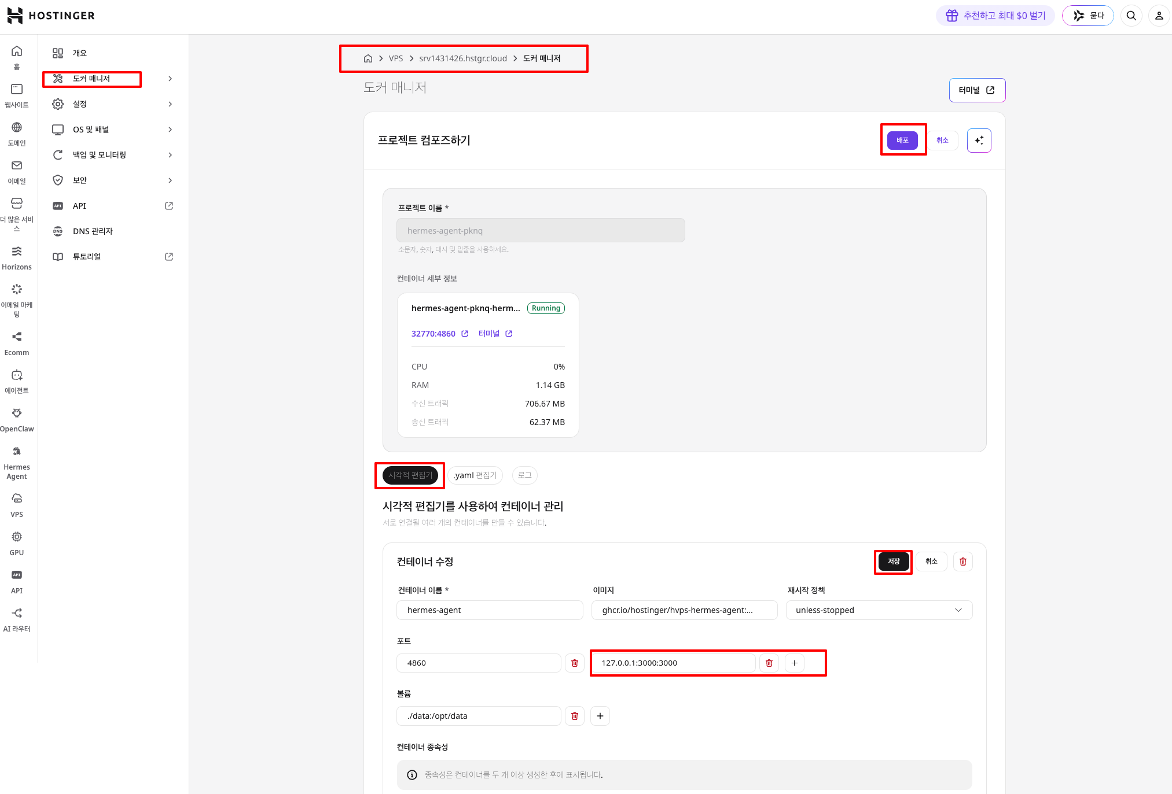Click the Running status badge

[546, 308]
